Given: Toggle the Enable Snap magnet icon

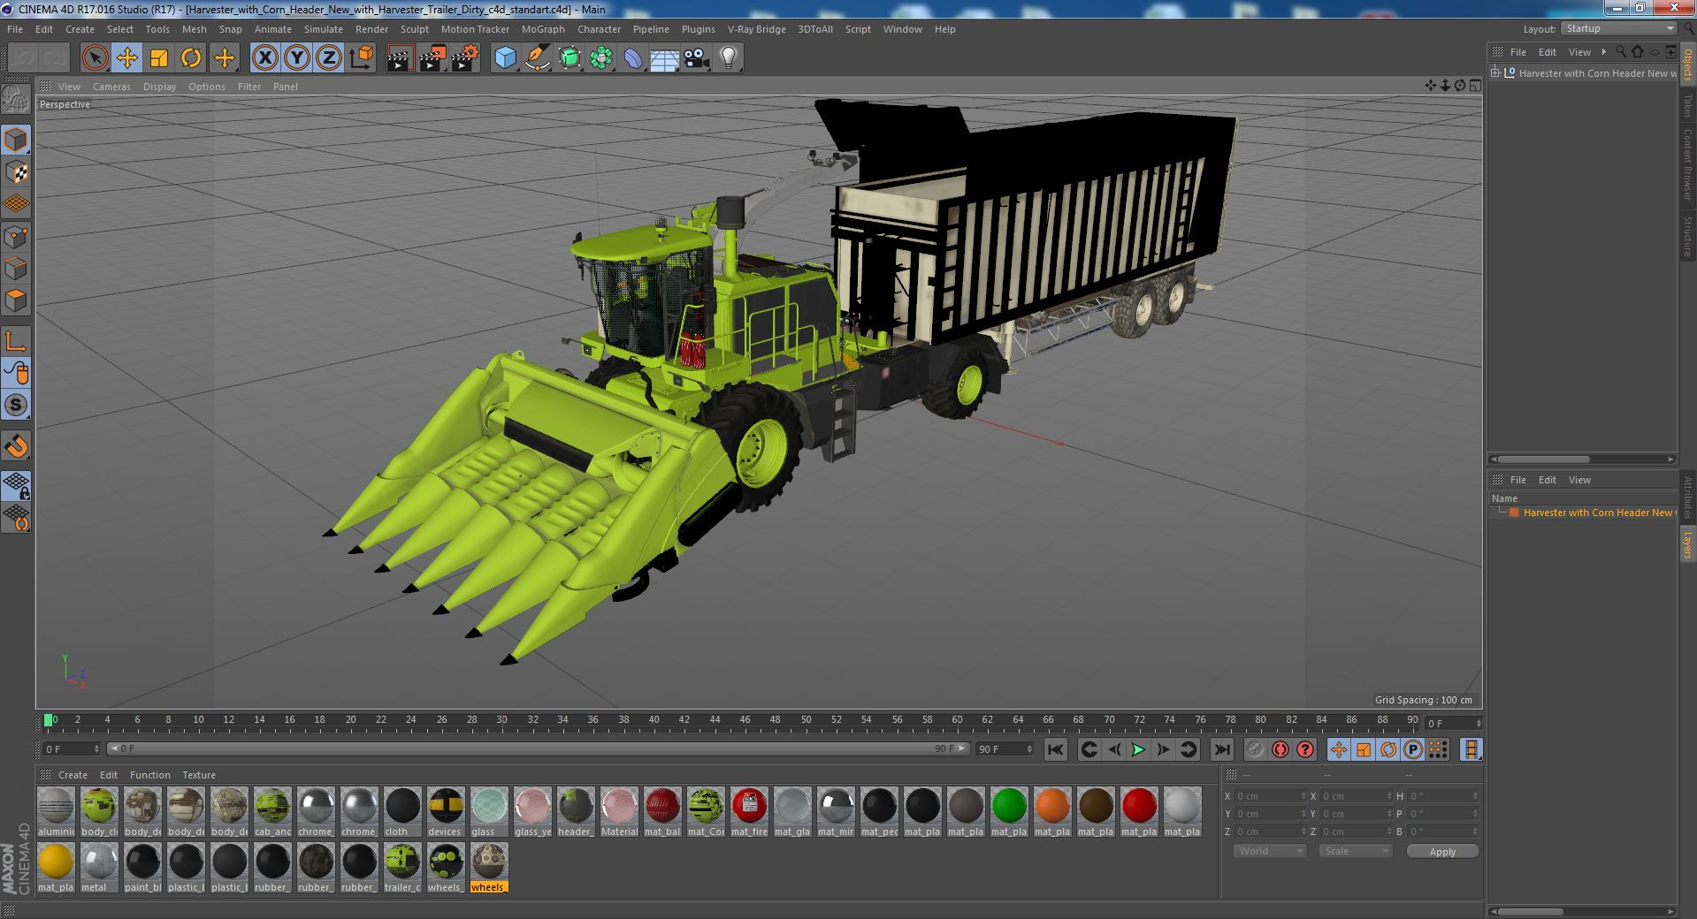Looking at the screenshot, I should pos(16,446).
